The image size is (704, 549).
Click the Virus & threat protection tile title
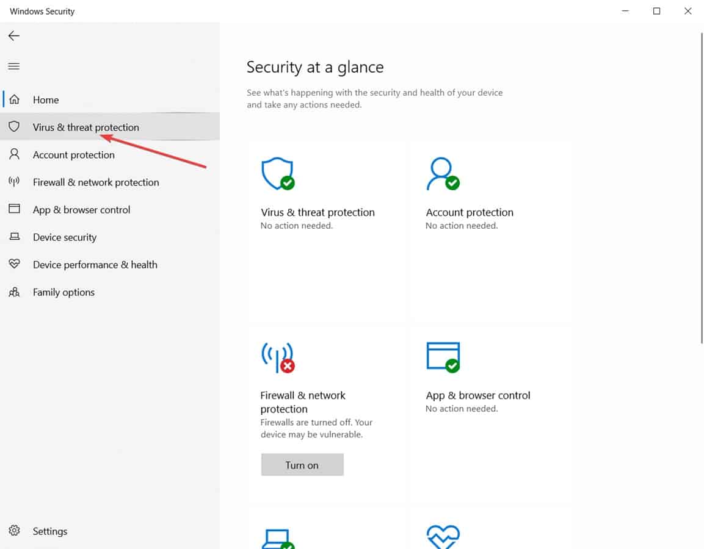tap(318, 212)
